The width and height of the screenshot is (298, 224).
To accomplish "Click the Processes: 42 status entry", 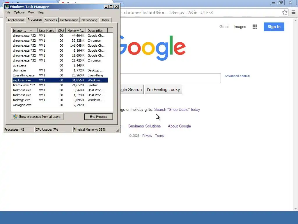I will pyautogui.click(x=19, y=129).
